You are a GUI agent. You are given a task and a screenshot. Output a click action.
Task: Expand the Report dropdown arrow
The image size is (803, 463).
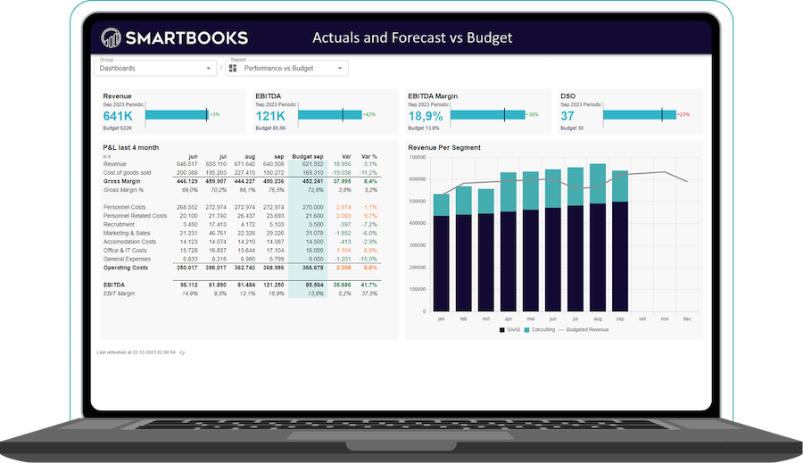[x=340, y=69]
